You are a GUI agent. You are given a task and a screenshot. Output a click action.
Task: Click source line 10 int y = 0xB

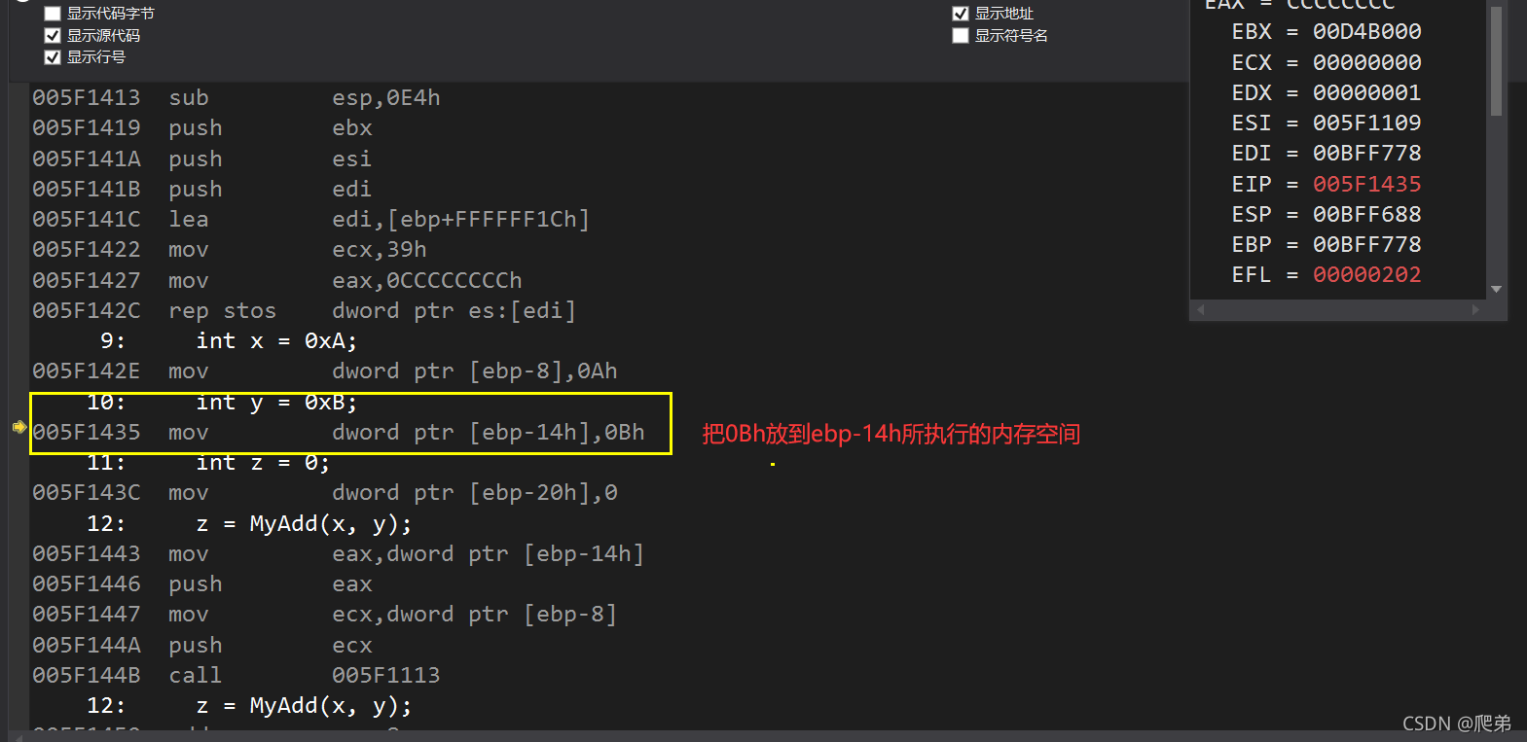pos(223,403)
